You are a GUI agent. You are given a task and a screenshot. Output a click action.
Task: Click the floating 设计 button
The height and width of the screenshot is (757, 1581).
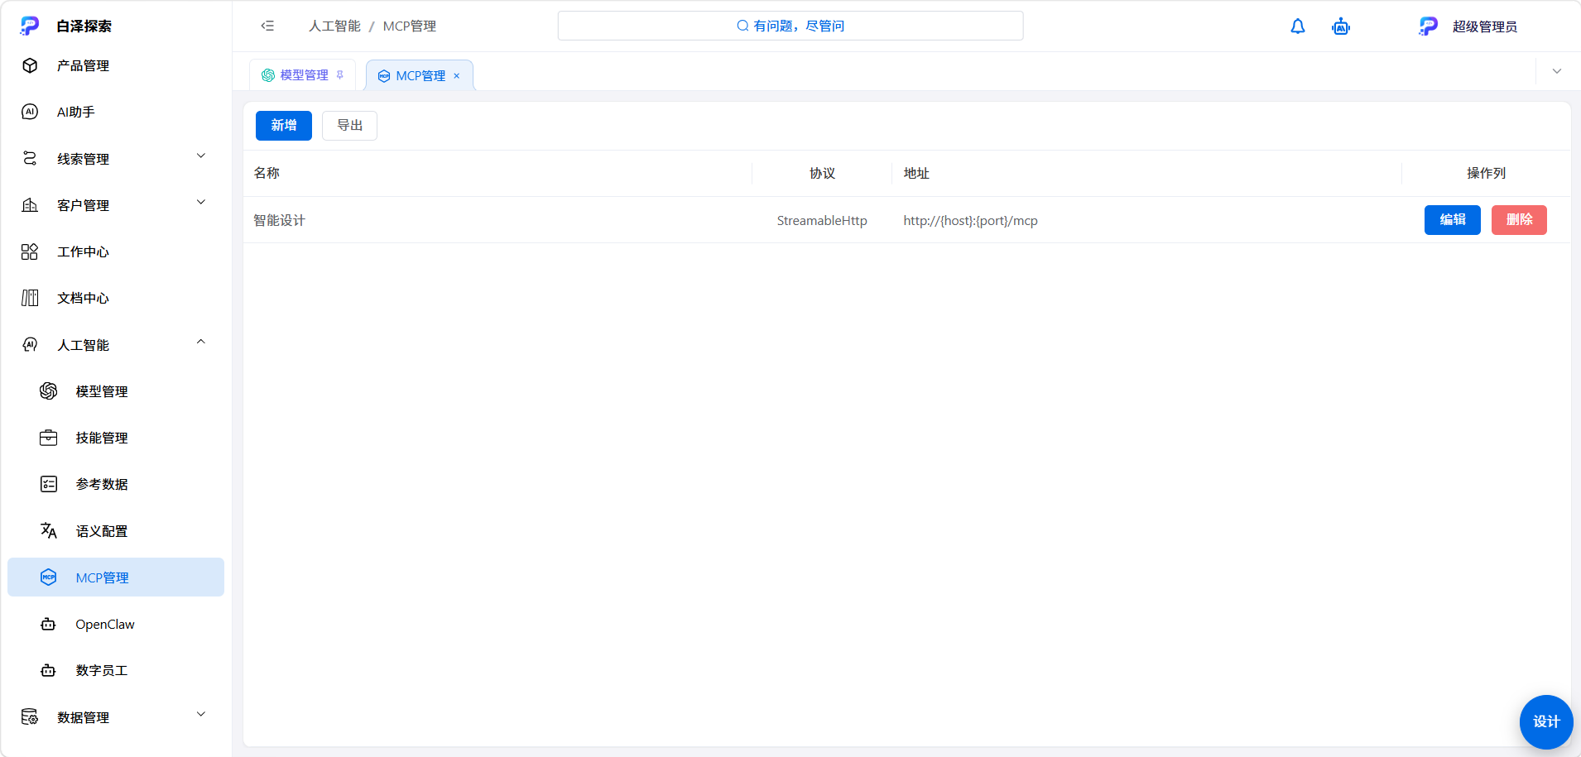[1546, 721]
